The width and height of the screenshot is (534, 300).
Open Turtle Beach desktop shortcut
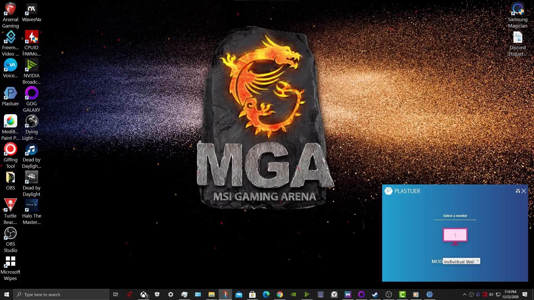[11, 212]
